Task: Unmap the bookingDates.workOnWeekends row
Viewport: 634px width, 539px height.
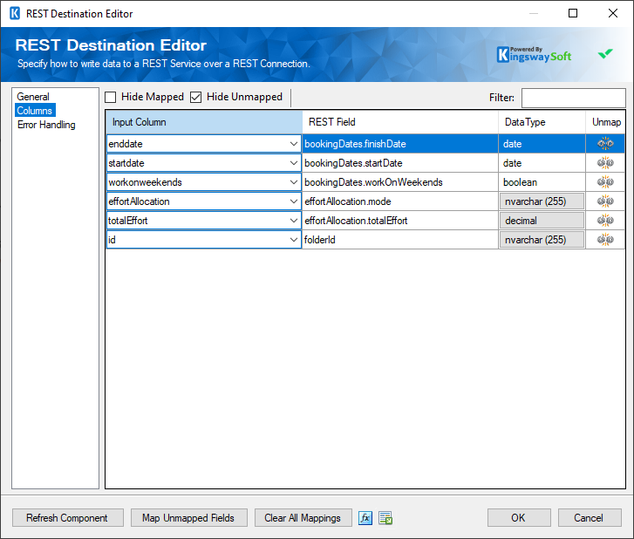Action: [x=605, y=182]
